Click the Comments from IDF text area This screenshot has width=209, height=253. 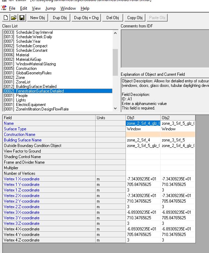[165, 48]
